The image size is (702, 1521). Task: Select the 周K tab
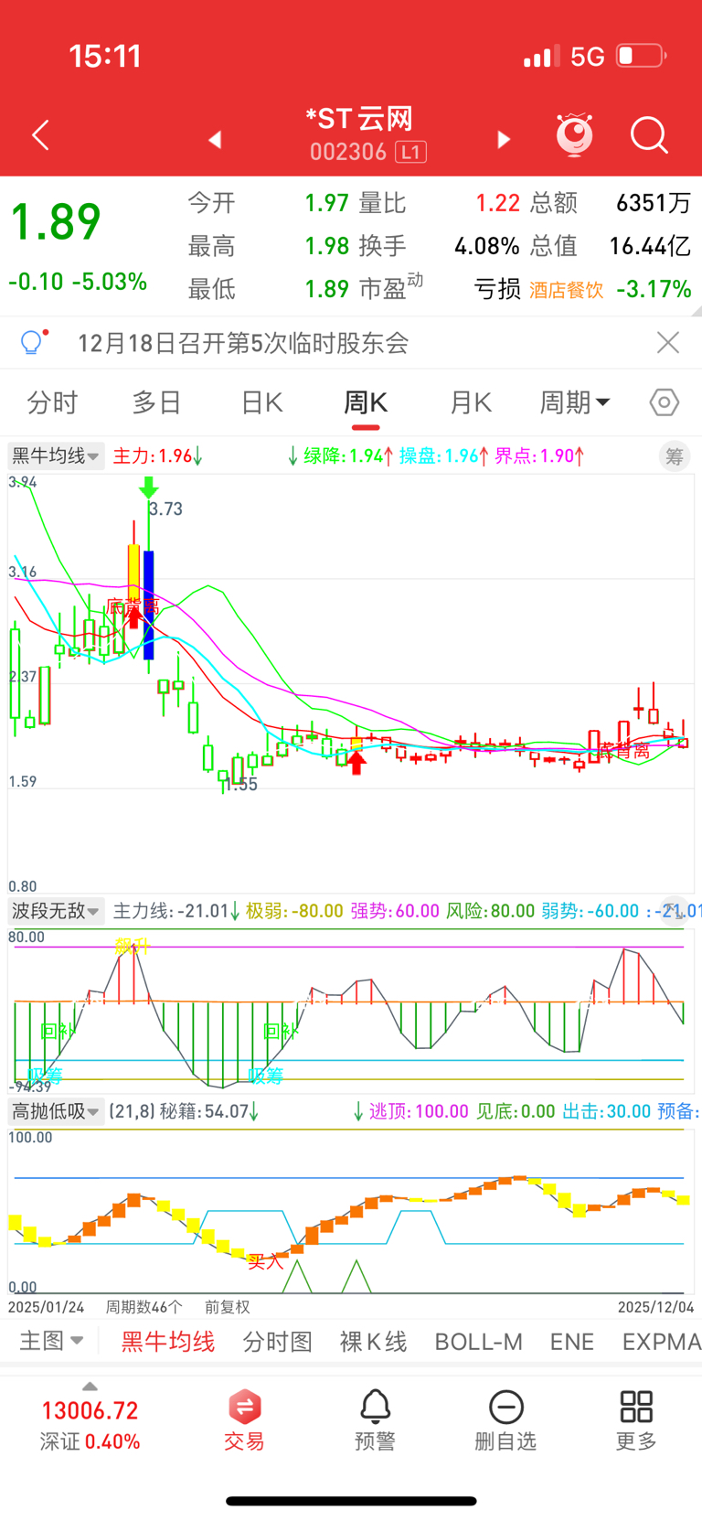coord(366,402)
